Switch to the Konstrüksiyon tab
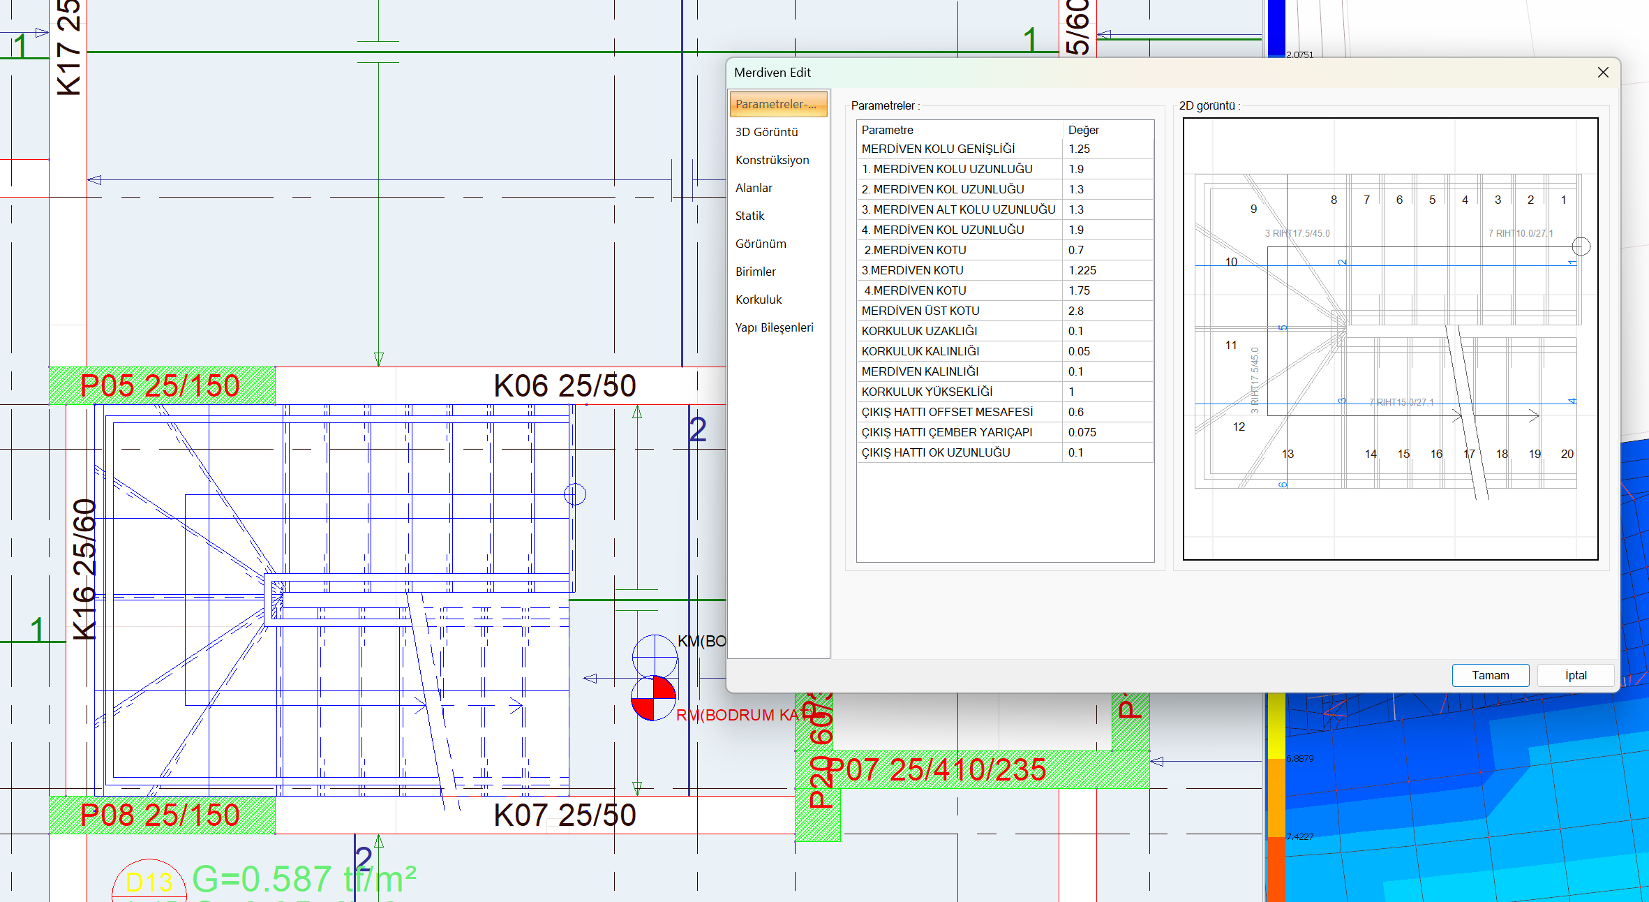This screenshot has height=902, width=1649. click(x=772, y=160)
